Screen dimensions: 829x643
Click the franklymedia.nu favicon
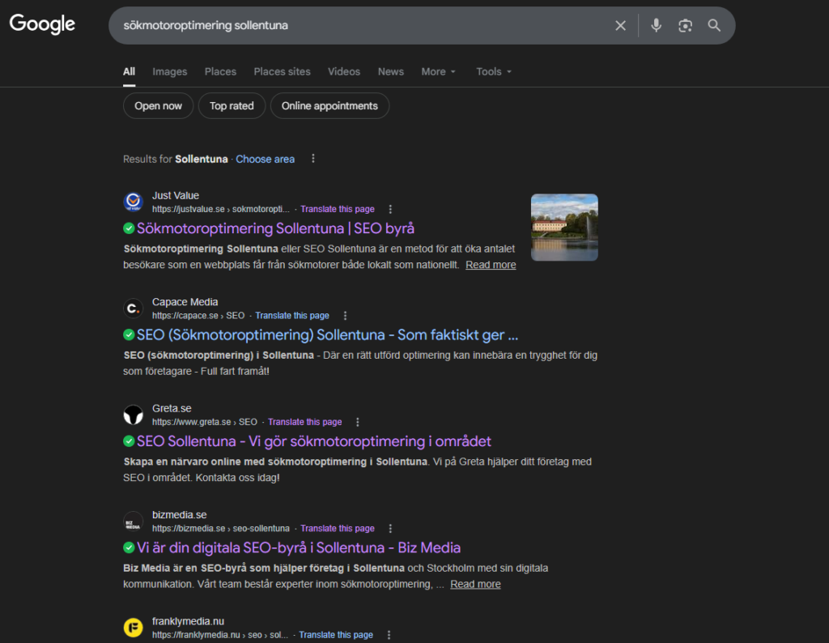click(x=133, y=628)
